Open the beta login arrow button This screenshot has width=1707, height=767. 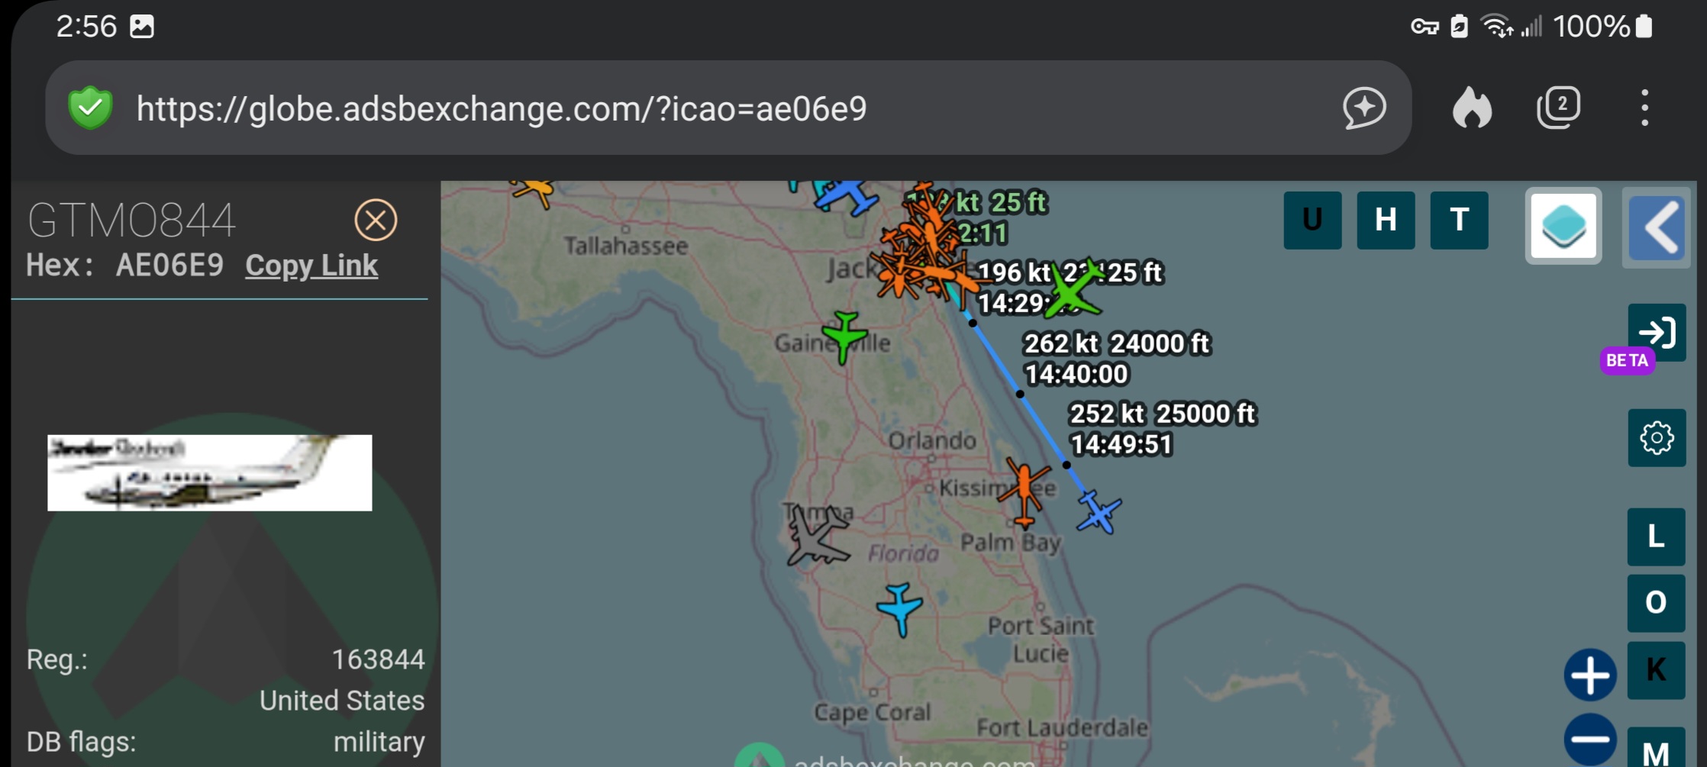1657,333
